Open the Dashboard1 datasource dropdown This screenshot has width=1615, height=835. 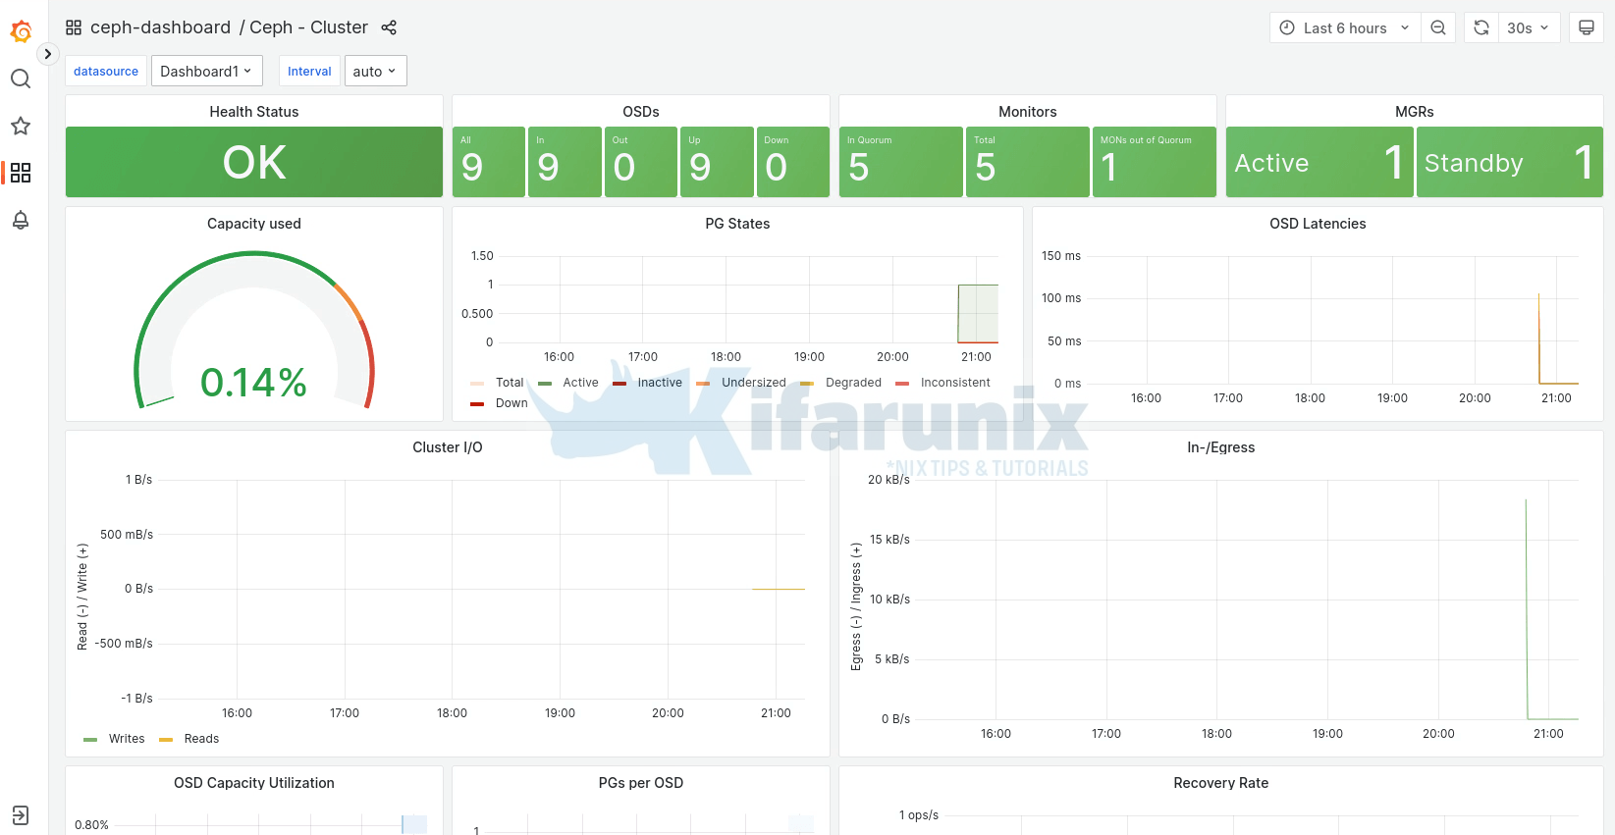tap(206, 71)
